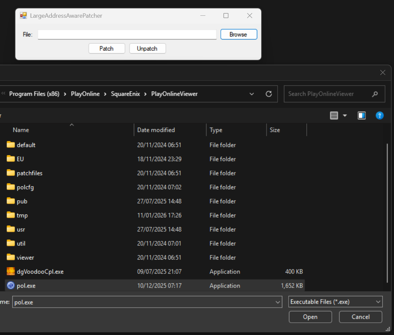Expand the file name combo box arrow
Image resolution: width=394 pixels, height=335 pixels.
[278, 302]
